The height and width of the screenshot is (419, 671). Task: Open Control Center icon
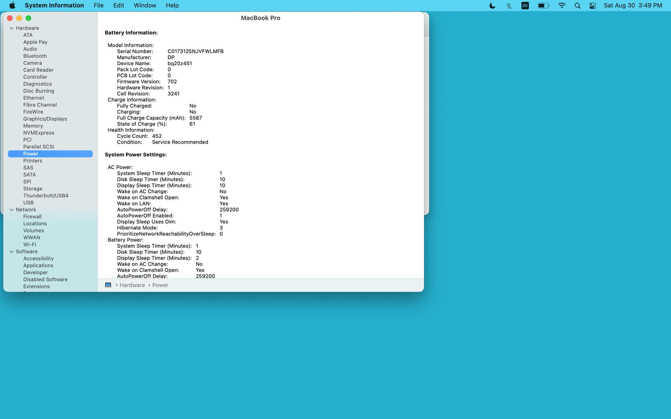pyautogui.click(x=593, y=5)
